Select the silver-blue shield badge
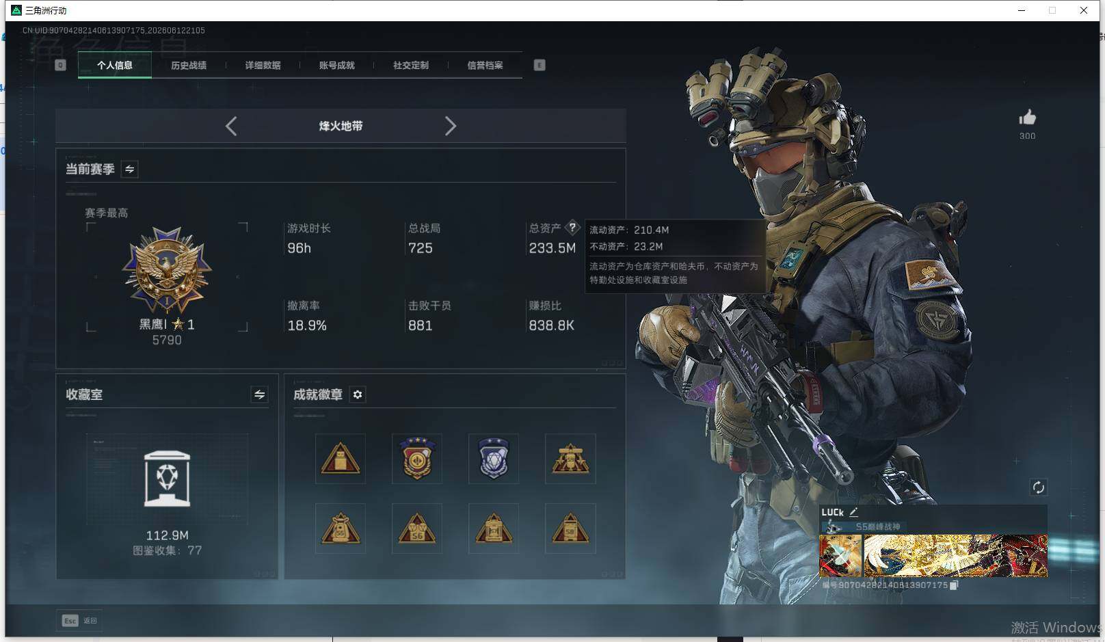The image size is (1105, 642). click(494, 459)
